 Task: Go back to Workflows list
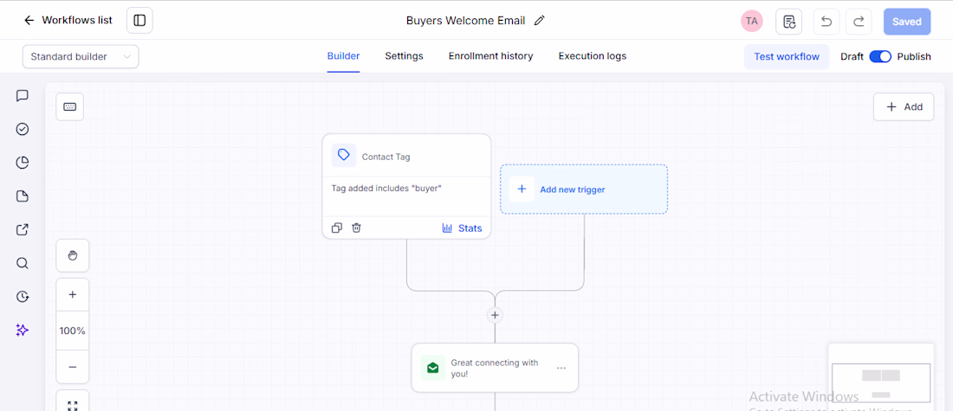click(68, 20)
